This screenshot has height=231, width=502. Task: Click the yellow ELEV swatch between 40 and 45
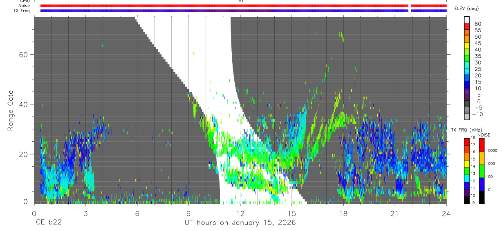467,46
